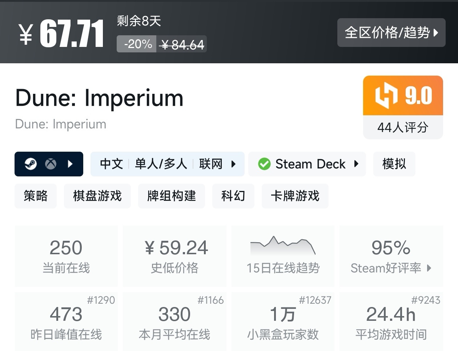Select the 卡牌游戏 tag

point(295,196)
